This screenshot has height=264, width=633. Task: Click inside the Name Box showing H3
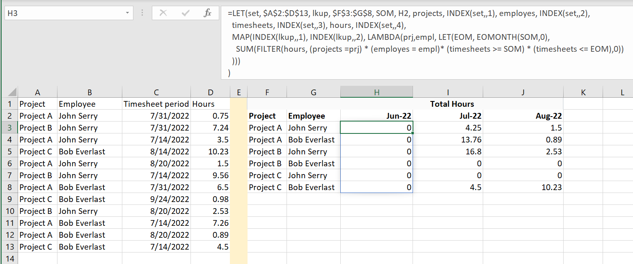pos(62,13)
